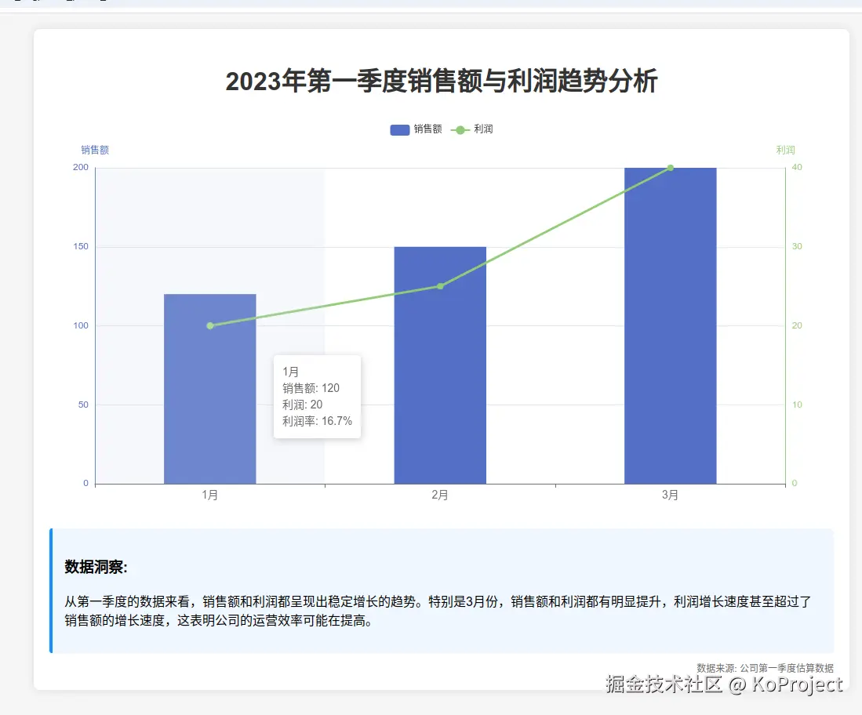The width and height of the screenshot is (862, 715).
Task: Click the 1月 x-axis label
Action: click(x=209, y=495)
